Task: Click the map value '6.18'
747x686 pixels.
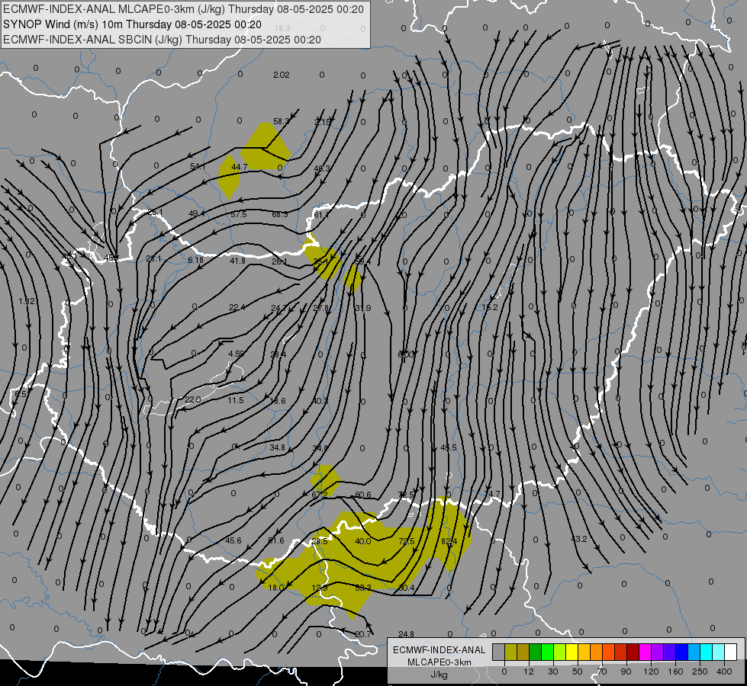Action: pos(195,260)
